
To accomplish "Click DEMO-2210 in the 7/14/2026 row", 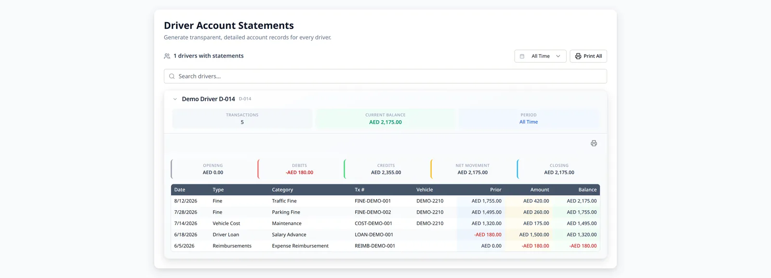I will click(430, 224).
